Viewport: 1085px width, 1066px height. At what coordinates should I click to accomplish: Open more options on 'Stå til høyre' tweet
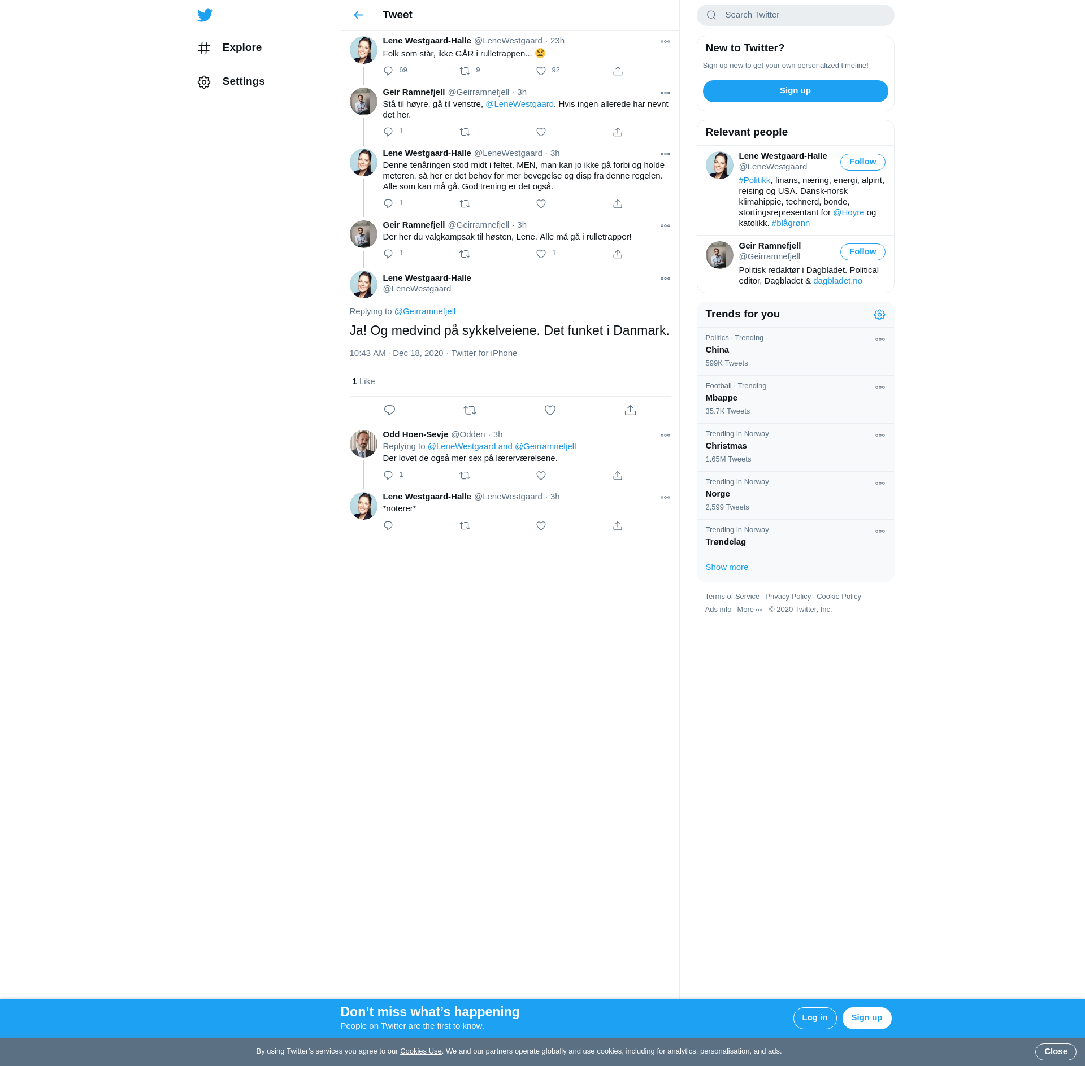click(x=665, y=93)
